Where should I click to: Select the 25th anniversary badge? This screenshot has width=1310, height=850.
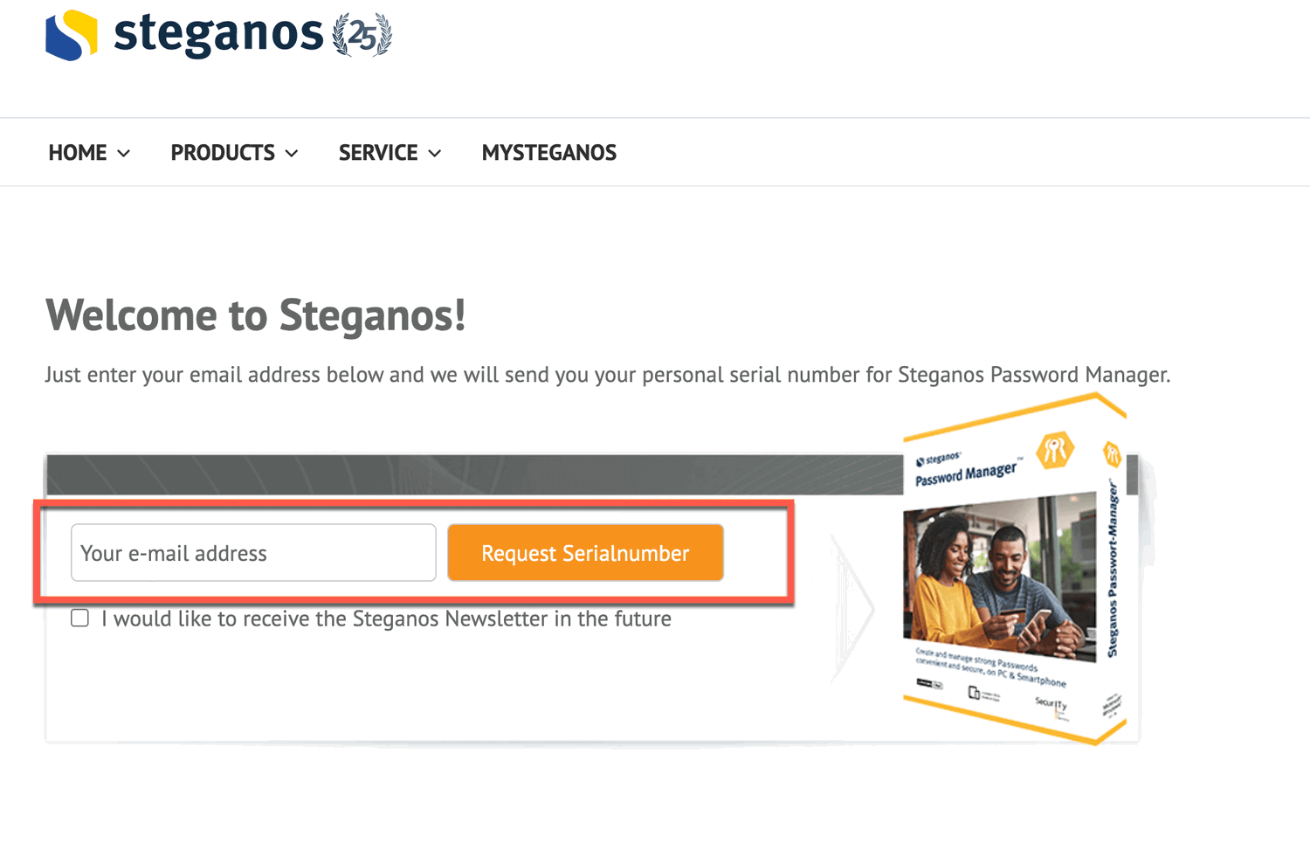361,35
